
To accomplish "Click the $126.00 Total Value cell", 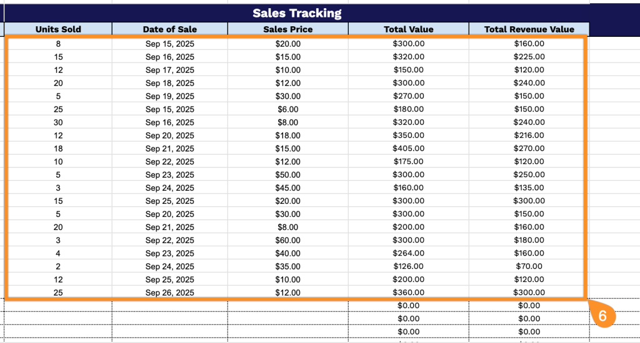I will (x=408, y=266).
